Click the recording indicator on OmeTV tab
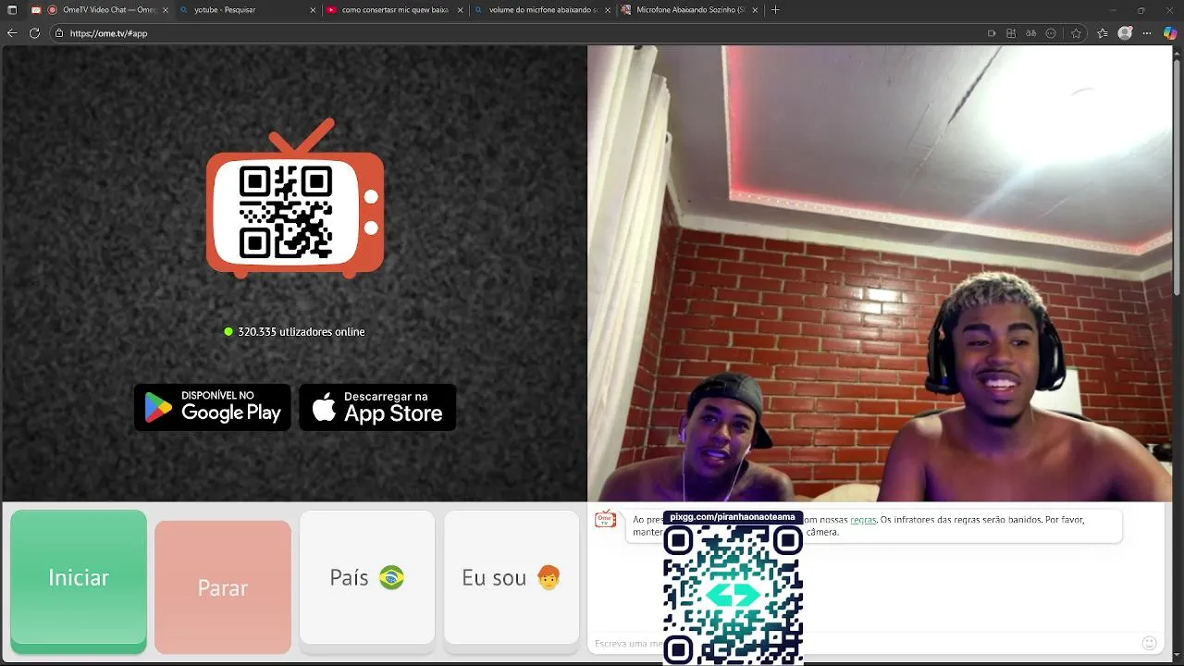This screenshot has height=666, width=1184. coord(53,10)
